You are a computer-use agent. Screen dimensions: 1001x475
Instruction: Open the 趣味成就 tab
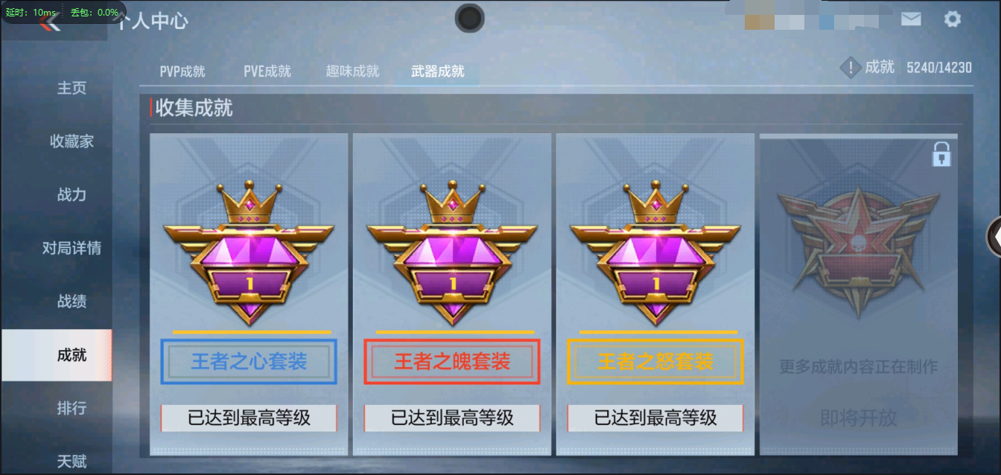[352, 71]
